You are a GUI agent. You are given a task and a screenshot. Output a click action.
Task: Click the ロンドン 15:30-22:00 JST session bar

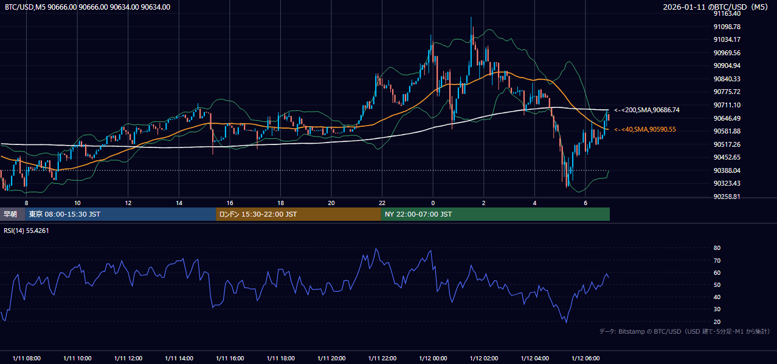coord(299,214)
